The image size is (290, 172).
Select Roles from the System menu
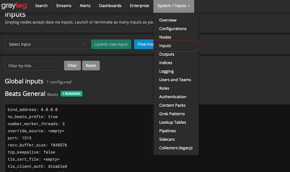pyautogui.click(x=164, y=88)
